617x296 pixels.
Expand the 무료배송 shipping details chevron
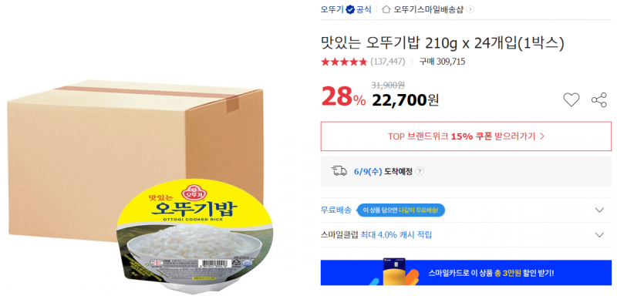[x=599, y=210]
